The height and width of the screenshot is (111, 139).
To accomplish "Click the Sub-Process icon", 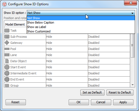I will tap(7, 37).
